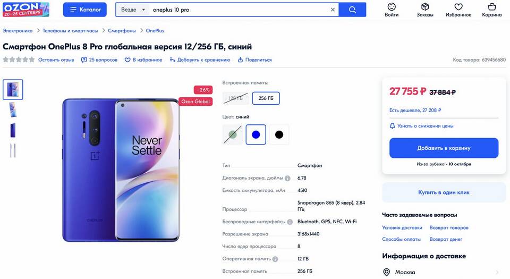Viewport: 510px width, 279px height.
Task: Select the crossed-out 128 ГБ memory option
Action: click(x=236, y=98)
